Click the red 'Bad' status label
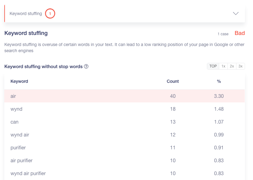 point(239,33)
